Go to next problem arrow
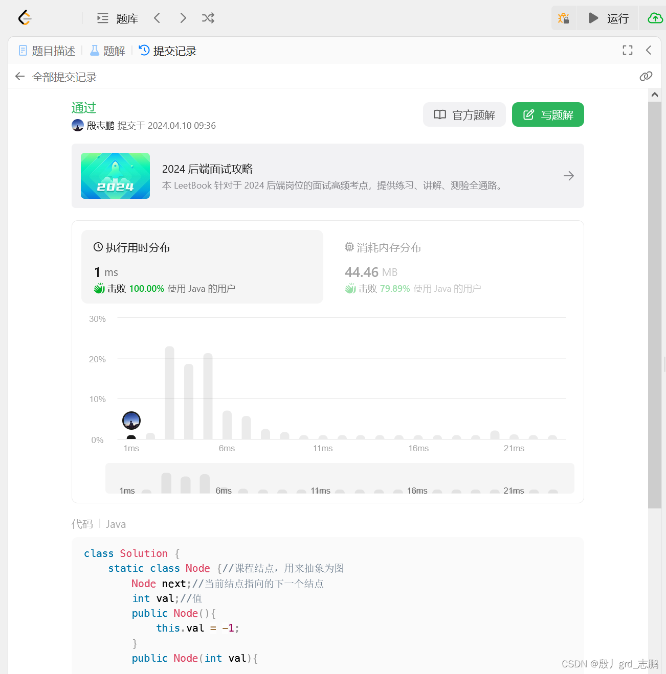Image resolution: width=666 pixels, height=674 pixels. (x=183, y=18)
